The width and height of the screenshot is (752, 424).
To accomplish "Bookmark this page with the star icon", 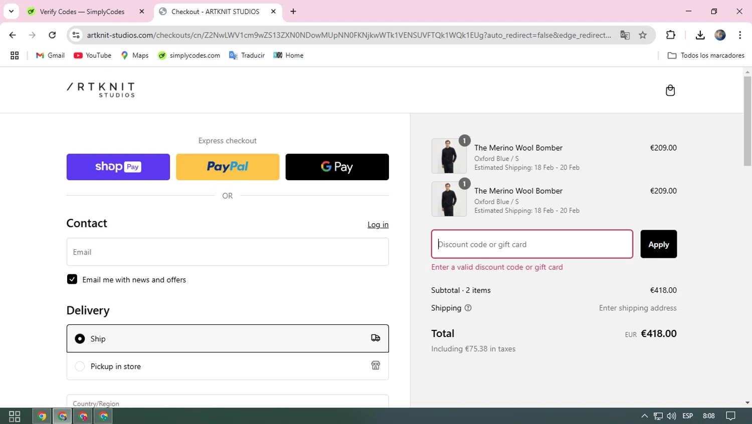I will (643, 35).
